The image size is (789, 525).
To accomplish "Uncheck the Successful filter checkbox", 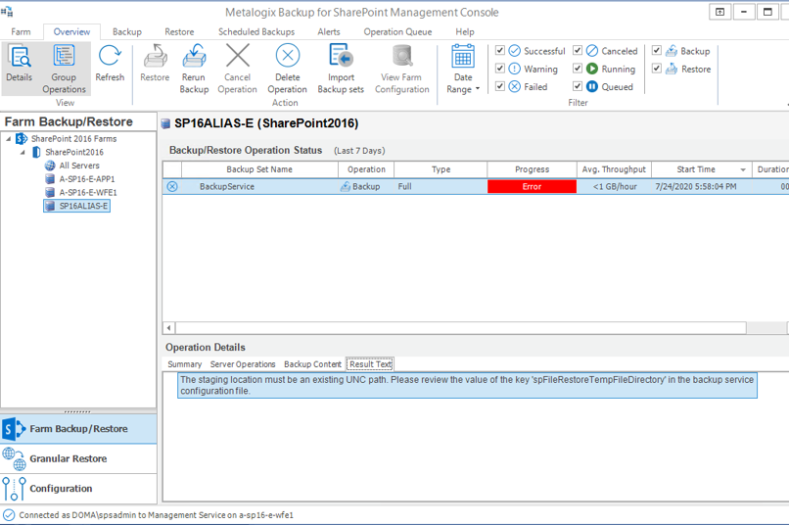I will pyautogui.click(x=500, y=51).
